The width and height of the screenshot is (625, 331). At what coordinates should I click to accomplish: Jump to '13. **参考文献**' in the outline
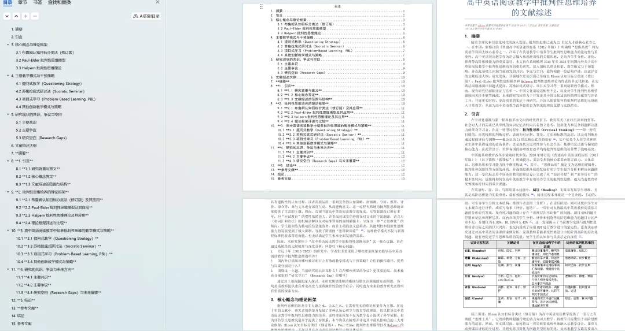pos(25,308)
